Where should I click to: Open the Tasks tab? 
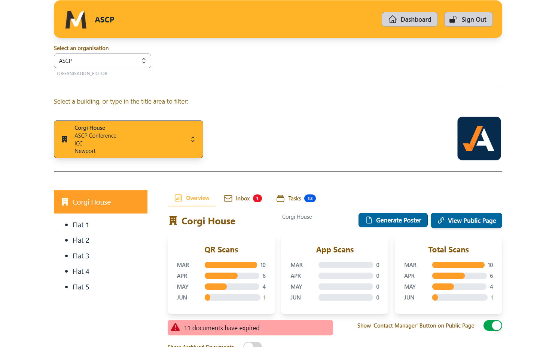click(x=296, y=198)
